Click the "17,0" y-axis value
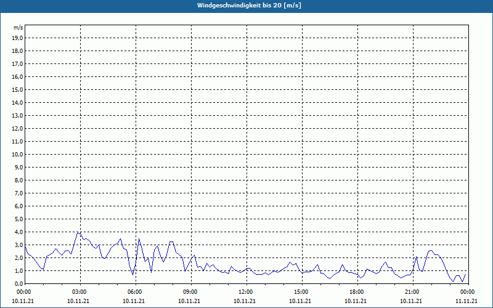This screenshot has width=493, height=308. point(18,64)
